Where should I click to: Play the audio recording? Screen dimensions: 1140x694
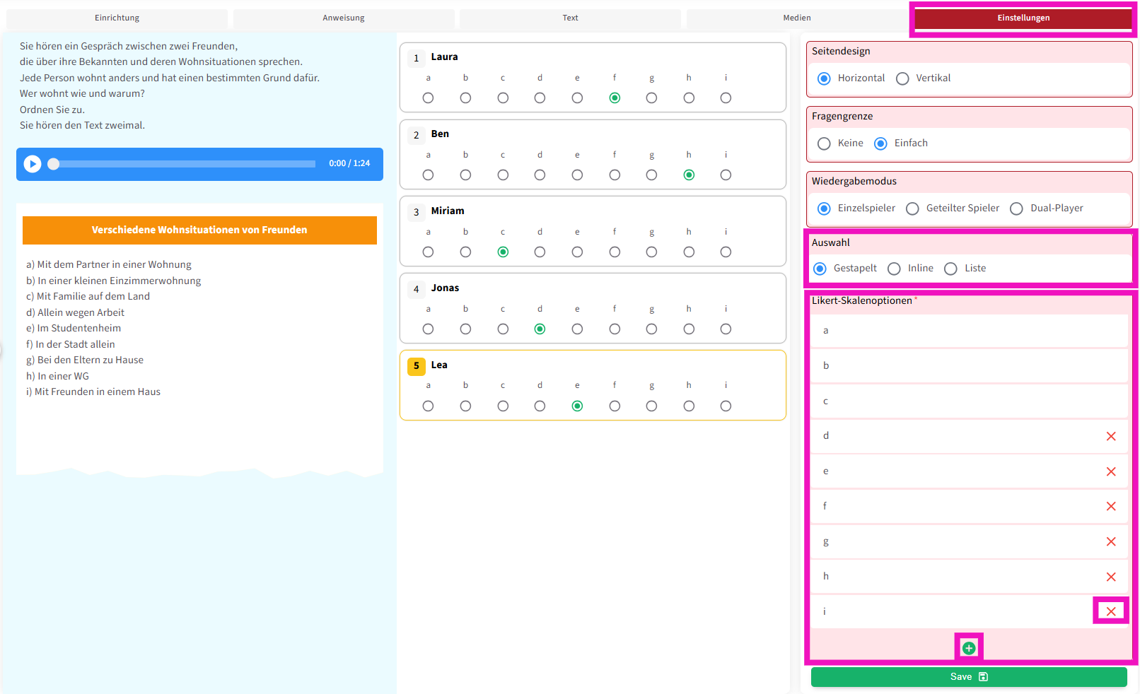coord(33,164)
